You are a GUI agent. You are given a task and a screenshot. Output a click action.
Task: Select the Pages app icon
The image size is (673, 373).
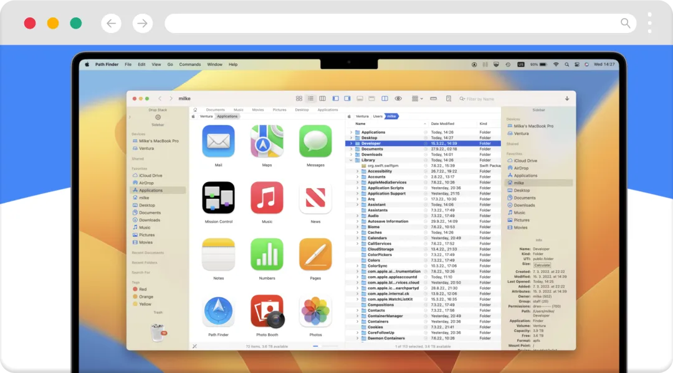[x=315, y=254]
